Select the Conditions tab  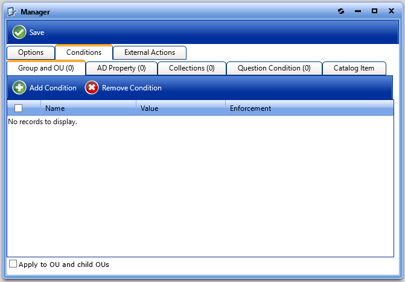84,52
